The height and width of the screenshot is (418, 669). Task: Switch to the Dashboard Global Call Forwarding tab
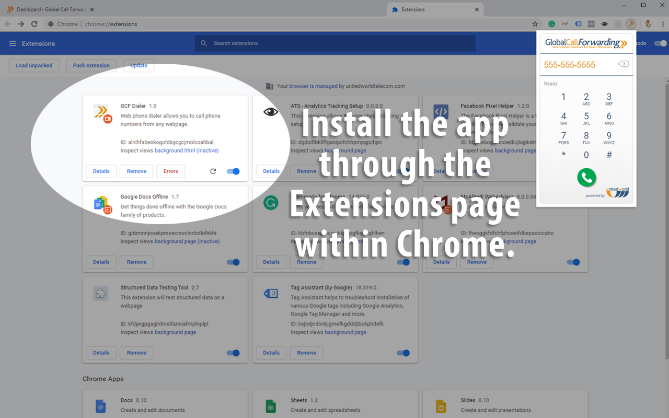coord(50,9)
